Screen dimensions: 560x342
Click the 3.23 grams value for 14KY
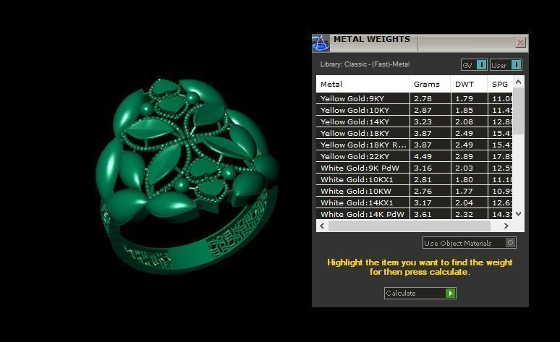[x=423, y=121]
